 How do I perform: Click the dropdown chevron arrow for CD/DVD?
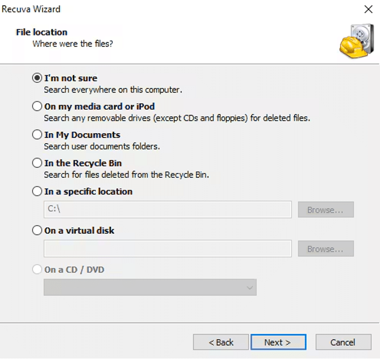[x=250, y=287]
